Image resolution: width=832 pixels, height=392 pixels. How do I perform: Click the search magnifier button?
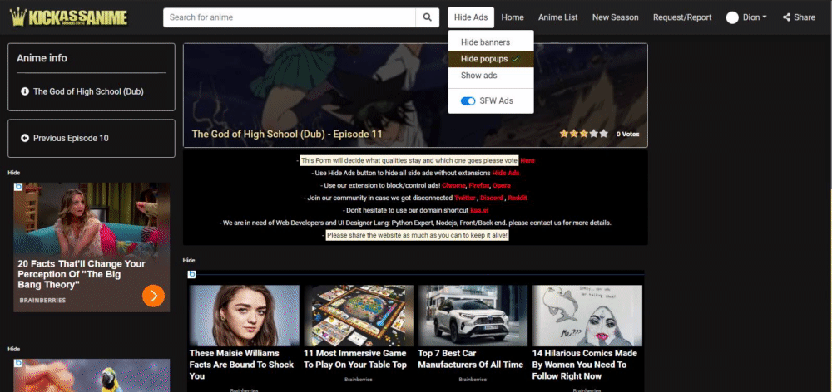click(x=427, y=17)
